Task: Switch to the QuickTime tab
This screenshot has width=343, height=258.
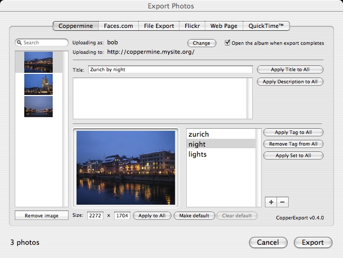Action: tap(266, 26)
